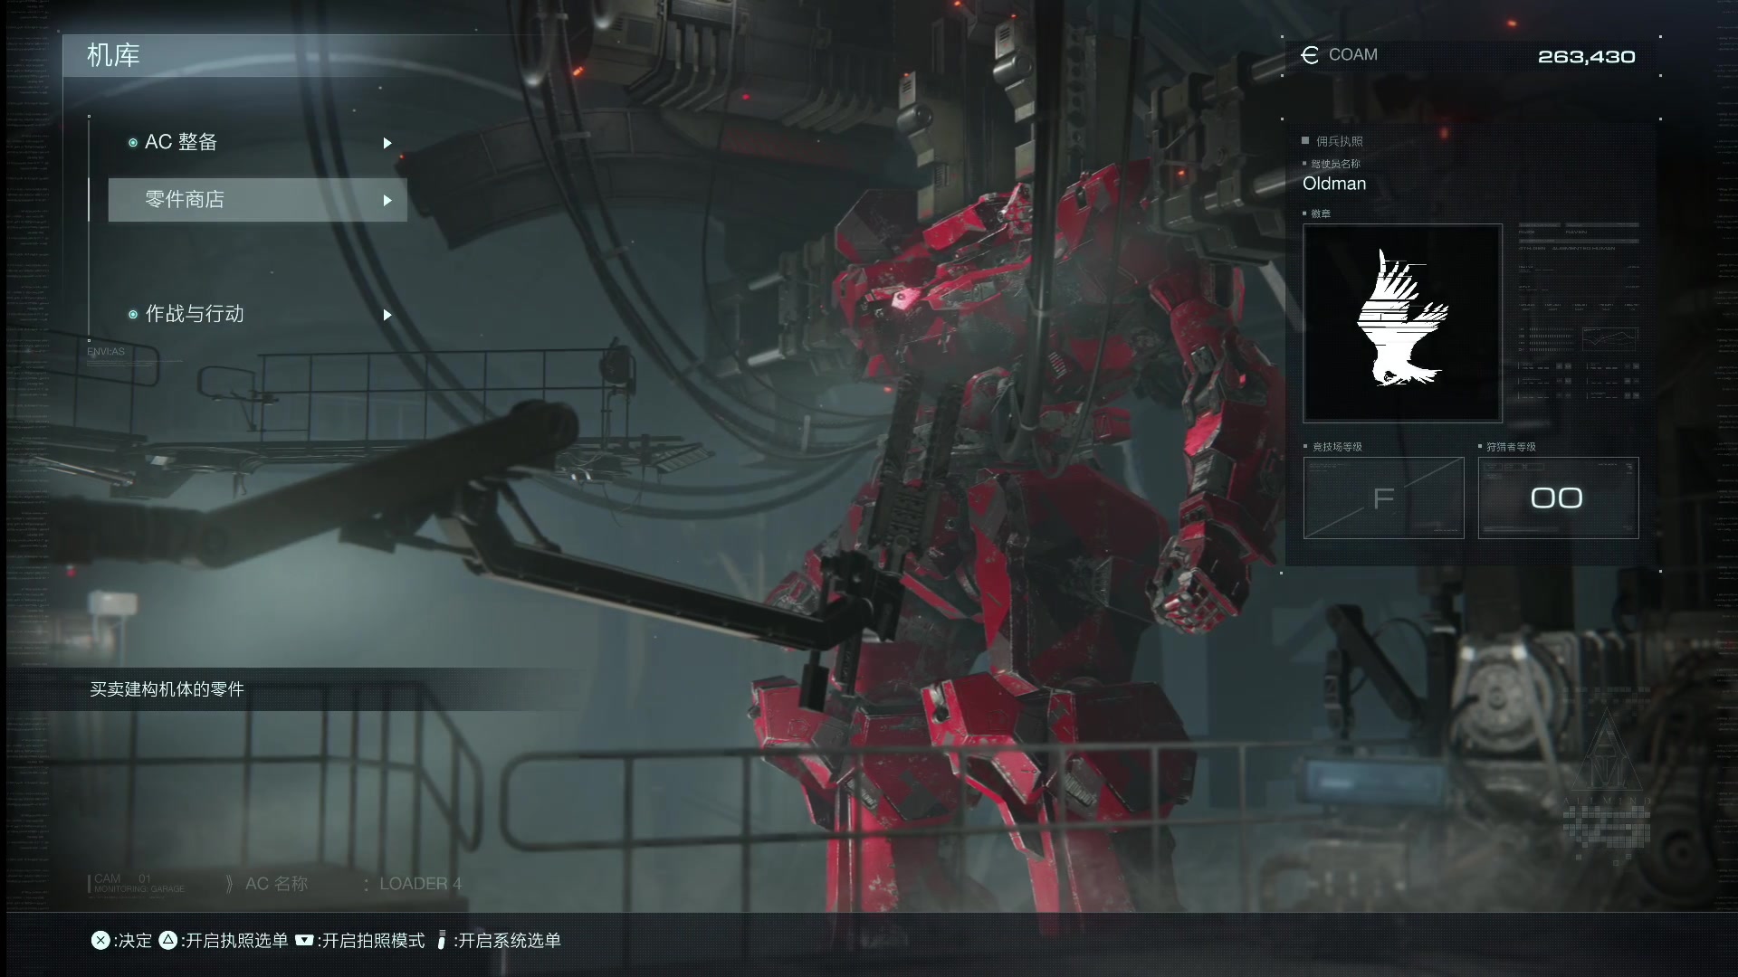
Task: Click the COAM currency symbol icon
Action: pos(1309,55)
